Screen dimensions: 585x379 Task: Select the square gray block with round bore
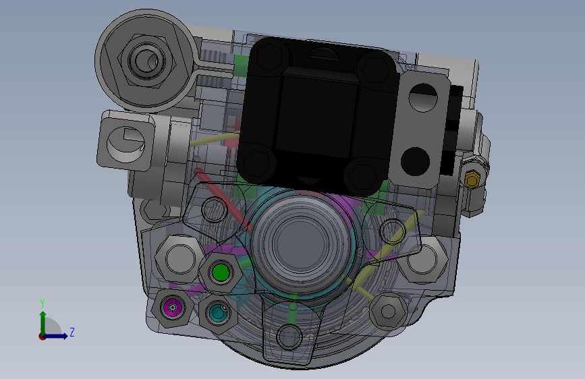pos(126,141)
